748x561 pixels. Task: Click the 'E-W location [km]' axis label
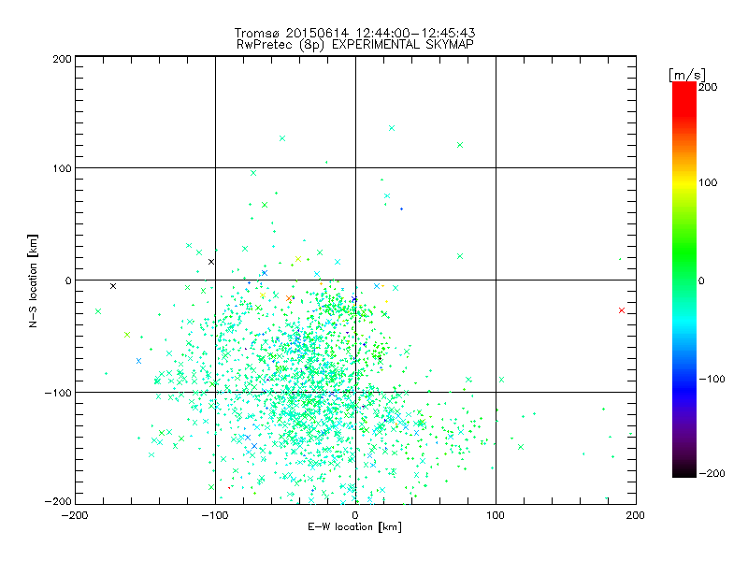point(354,526)
